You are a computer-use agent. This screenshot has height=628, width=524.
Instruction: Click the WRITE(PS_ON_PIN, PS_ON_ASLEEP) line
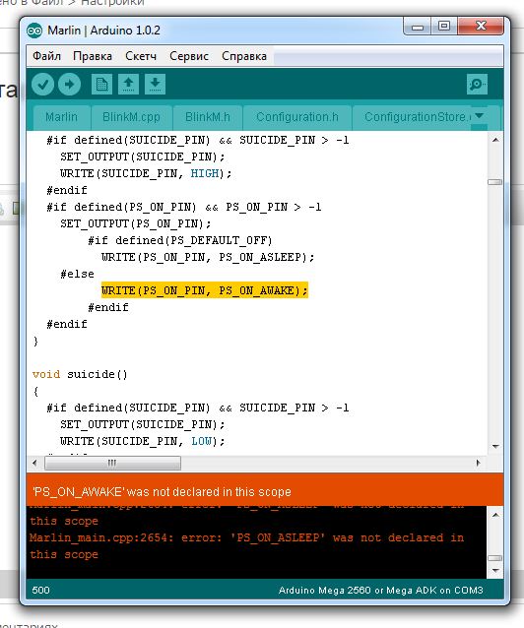208,257
